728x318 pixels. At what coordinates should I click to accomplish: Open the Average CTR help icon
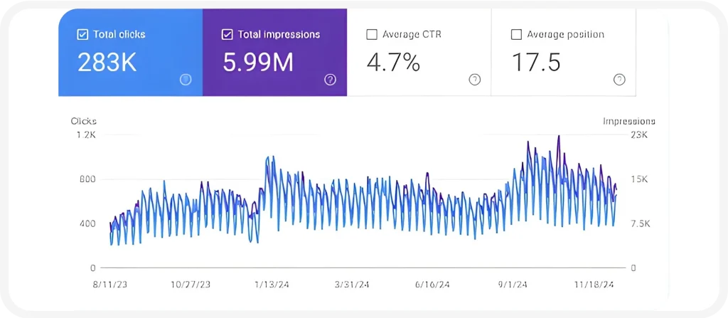pos(474,80)
